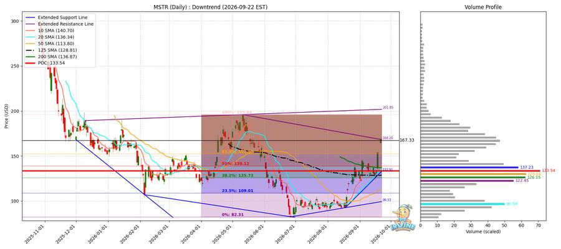561x249 pixels.
Task: Click the 30 tick on the volume axis
Action: click(x=471, y=225)
